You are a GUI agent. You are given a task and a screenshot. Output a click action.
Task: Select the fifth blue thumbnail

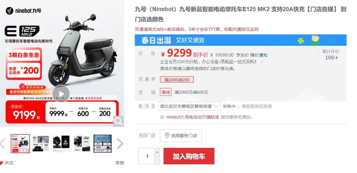tap(103, 144)
